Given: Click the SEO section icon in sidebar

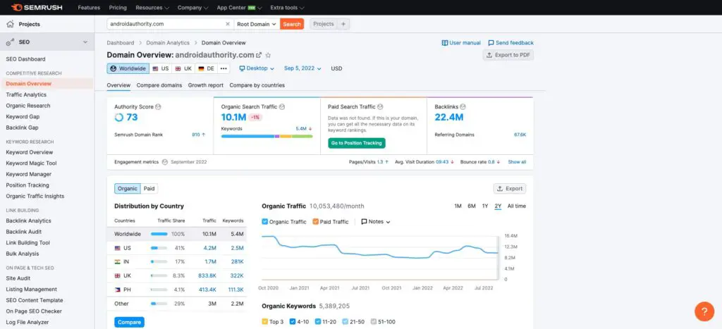Looking at the screenshot, I should (10, 42).
